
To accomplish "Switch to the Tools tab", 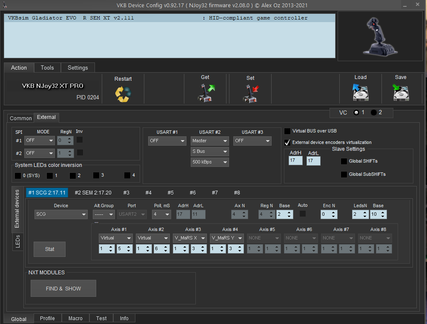I will click(47, 68).
